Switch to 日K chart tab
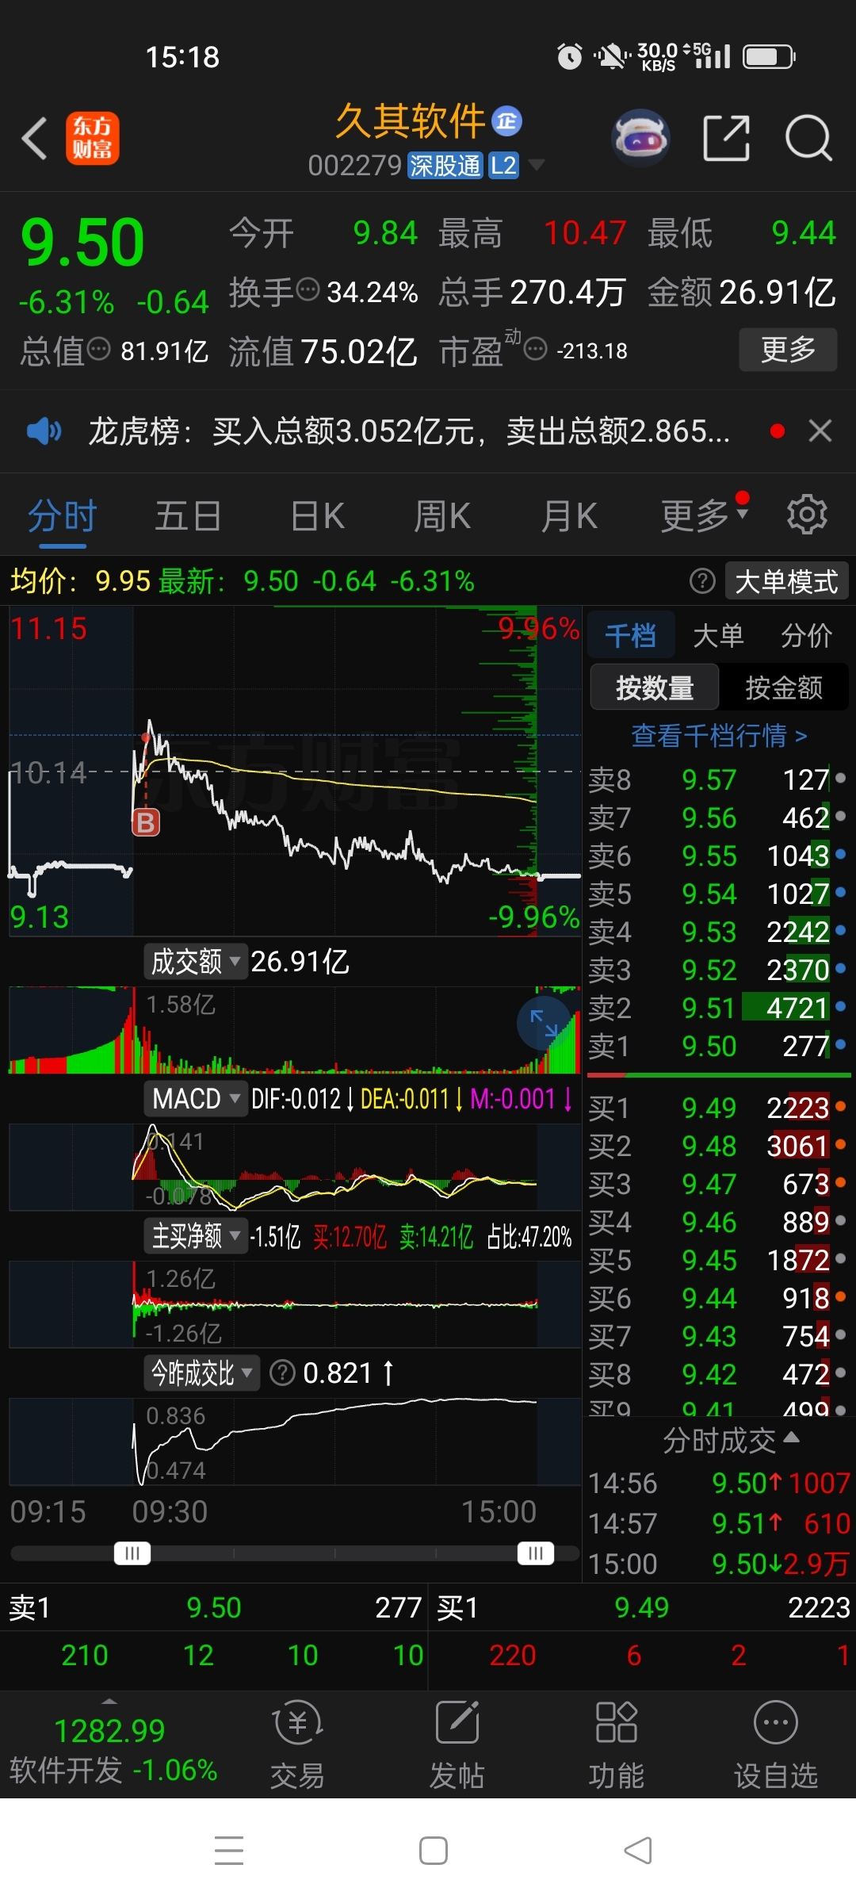 pyautogui.click(x=318, y=516)
